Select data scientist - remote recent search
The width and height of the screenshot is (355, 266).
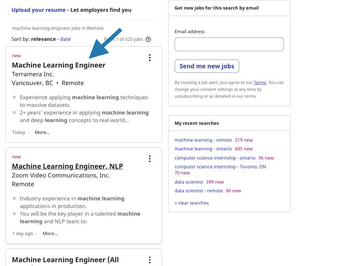pos(199,191)
